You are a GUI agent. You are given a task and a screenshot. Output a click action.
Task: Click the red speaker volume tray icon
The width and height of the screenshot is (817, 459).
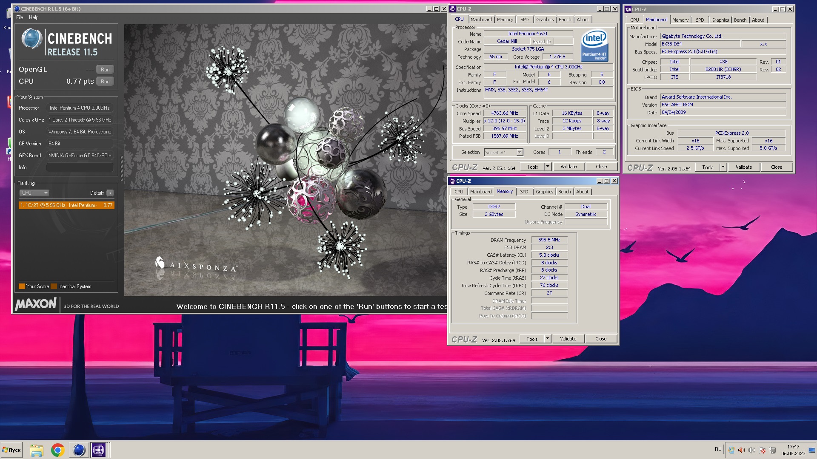coord(741,450)
